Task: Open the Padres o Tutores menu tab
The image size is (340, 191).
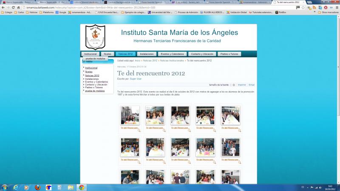Action: coord(229,54)
